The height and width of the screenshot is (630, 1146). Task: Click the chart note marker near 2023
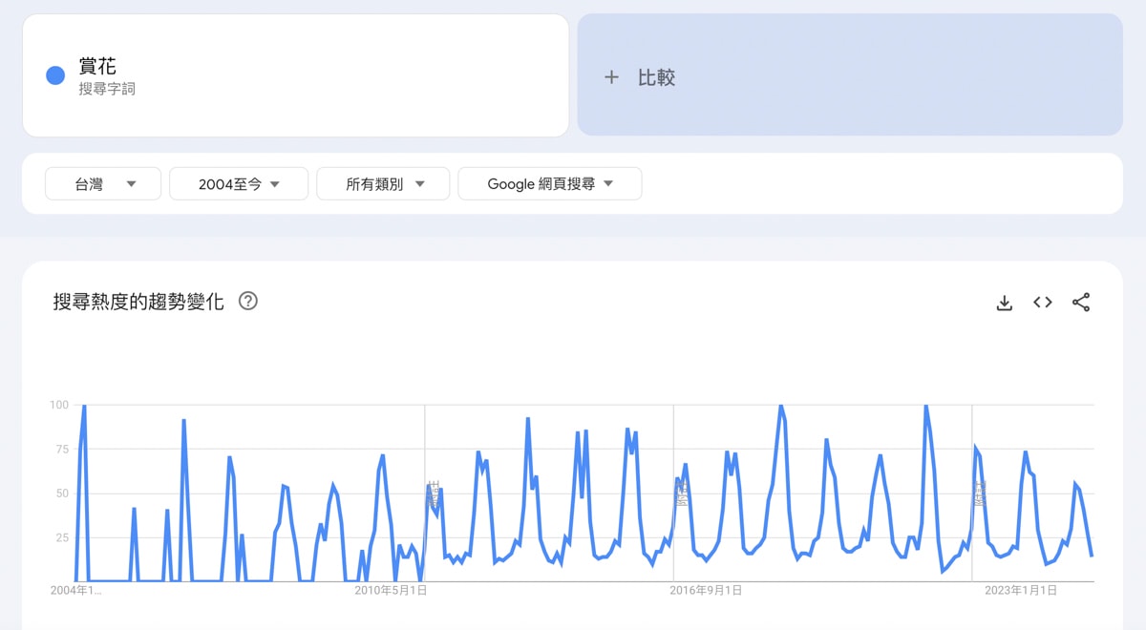(x=979, y=493)
